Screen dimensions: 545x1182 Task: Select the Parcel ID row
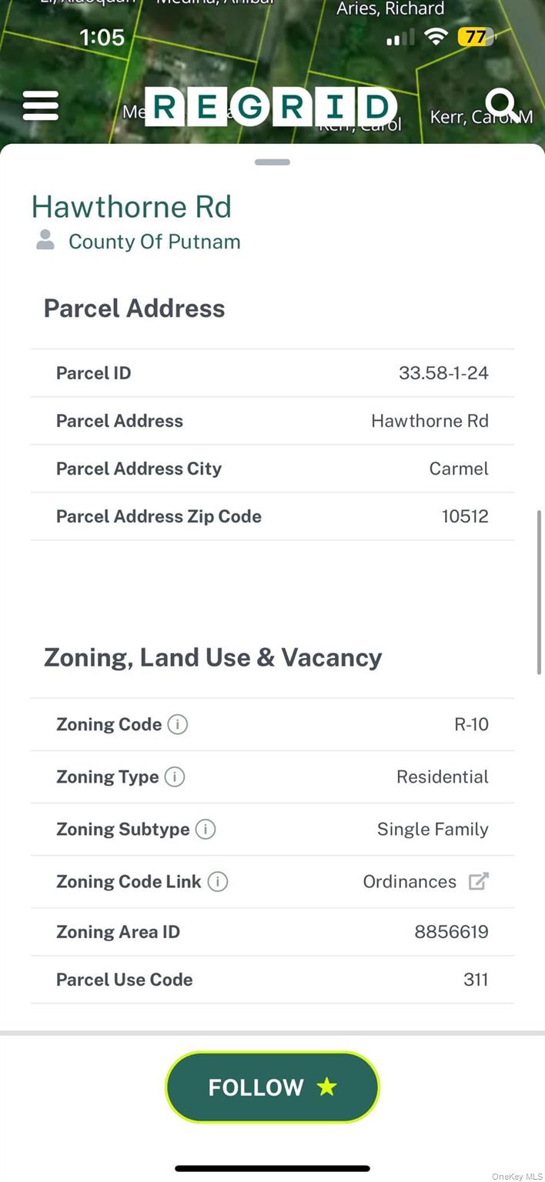(272, 373)
